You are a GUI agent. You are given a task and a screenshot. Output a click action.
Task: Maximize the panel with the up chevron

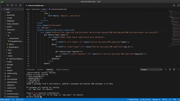[x=178, y=70]
